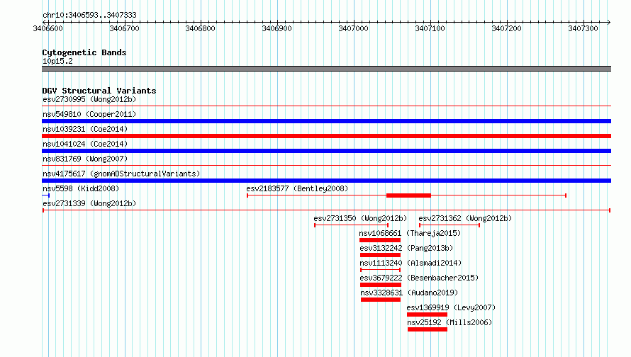Open the nsv1113240 (Alsmadi2014) label
Screen dimensions: 631x357
411,263
